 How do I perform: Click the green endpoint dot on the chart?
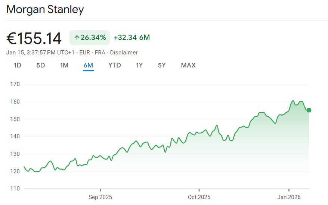[x=309, y=110]
